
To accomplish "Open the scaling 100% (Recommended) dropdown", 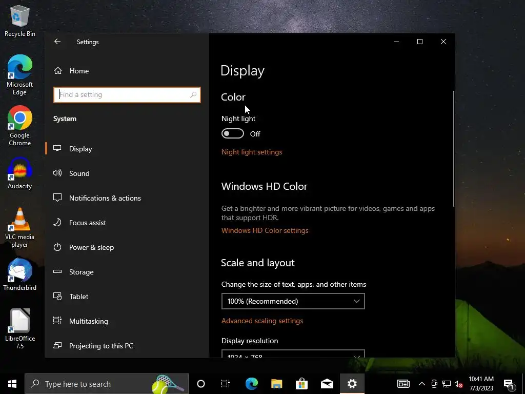I will tap(293, 301).
